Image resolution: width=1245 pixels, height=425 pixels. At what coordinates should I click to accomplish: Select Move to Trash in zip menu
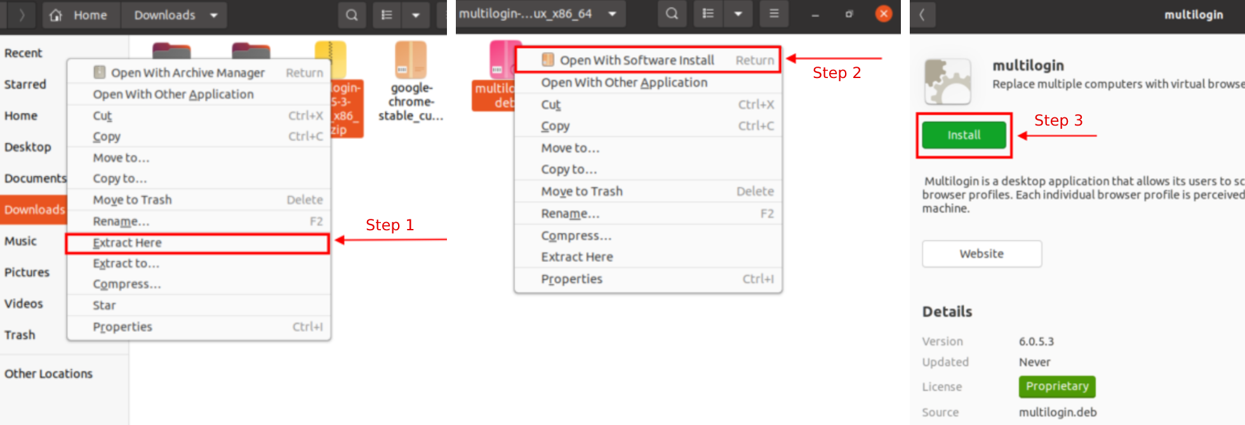coord(199,200)
